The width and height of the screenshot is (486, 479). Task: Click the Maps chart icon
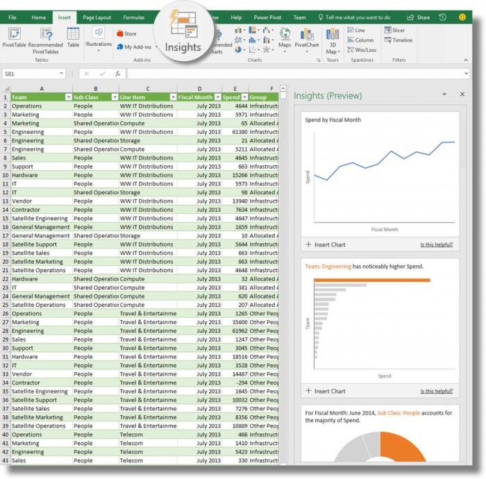click(x=285, y=35)
